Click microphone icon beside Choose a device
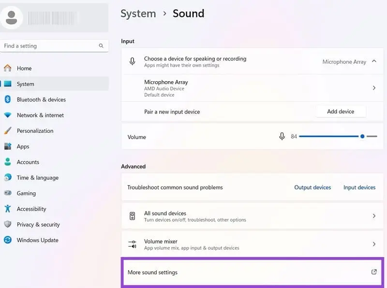The height and width of the screenshot is (288, 387). coord(132,61)
